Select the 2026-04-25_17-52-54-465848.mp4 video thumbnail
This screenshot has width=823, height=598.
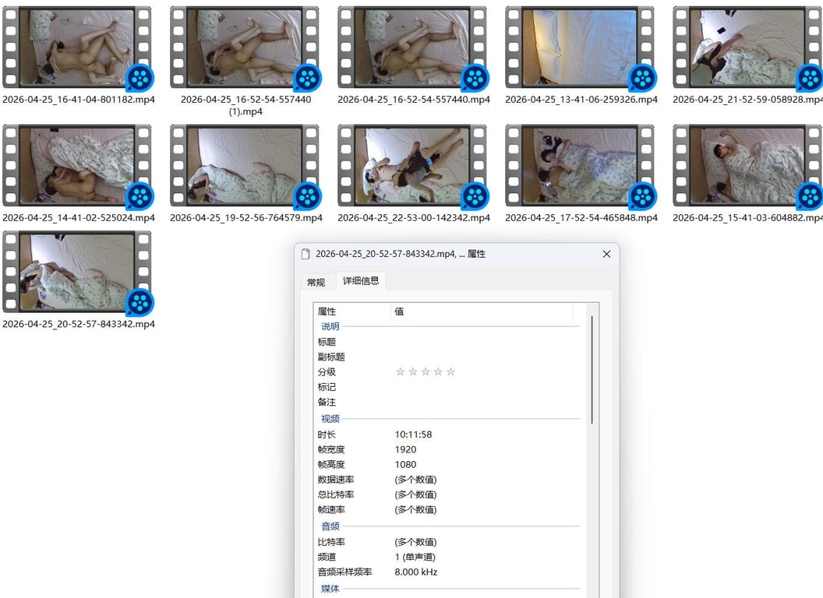point(580,165)
